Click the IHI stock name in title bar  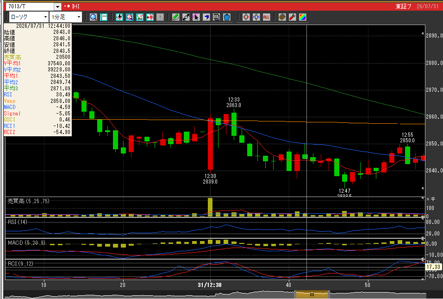[x=76, y=6]
